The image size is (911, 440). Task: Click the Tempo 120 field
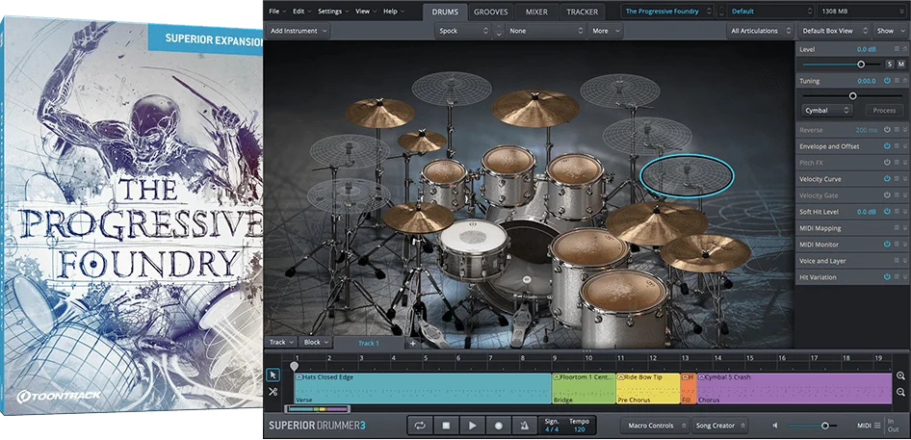[x=578, y=426]
